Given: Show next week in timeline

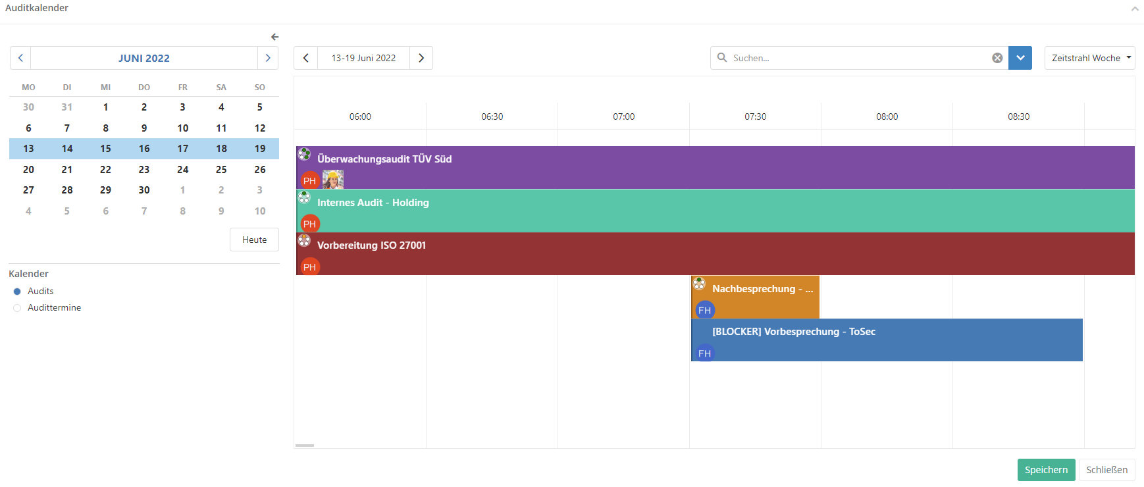Looking at the screenshot, I should 421,58.
